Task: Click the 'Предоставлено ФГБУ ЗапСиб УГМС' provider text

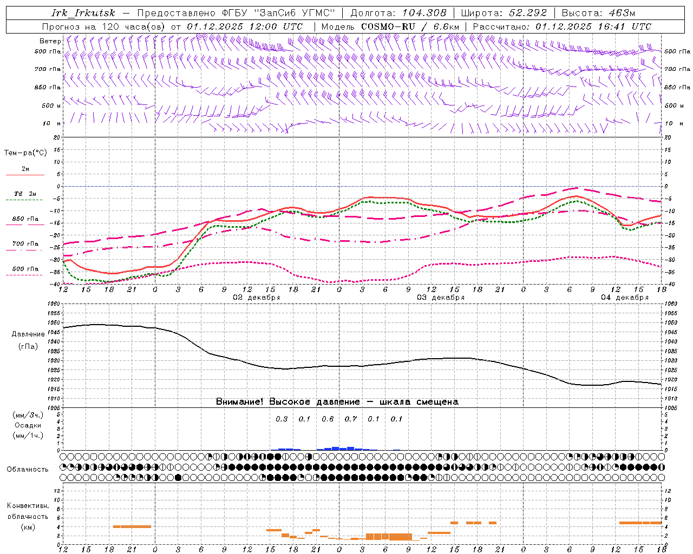Action: 236,13
